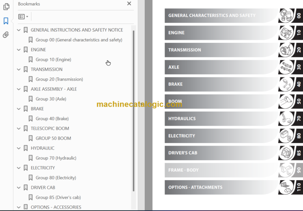
Task: Click the bookmark icon beside BRAKE
Action: click(26, 109)
